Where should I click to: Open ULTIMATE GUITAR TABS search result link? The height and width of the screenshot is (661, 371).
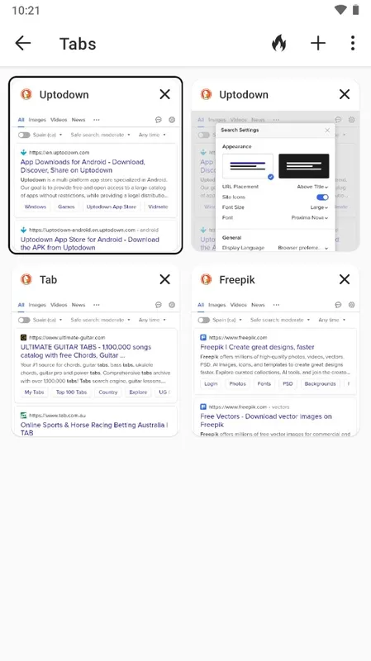pos(86,351)
